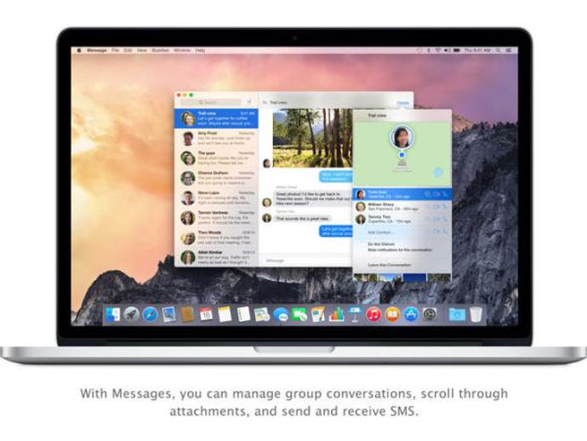Image resolution: width=587 pixels, height=441 pixels.
Task: Open yellow Notes icon in dock
Action: click(x=225, y=314)
